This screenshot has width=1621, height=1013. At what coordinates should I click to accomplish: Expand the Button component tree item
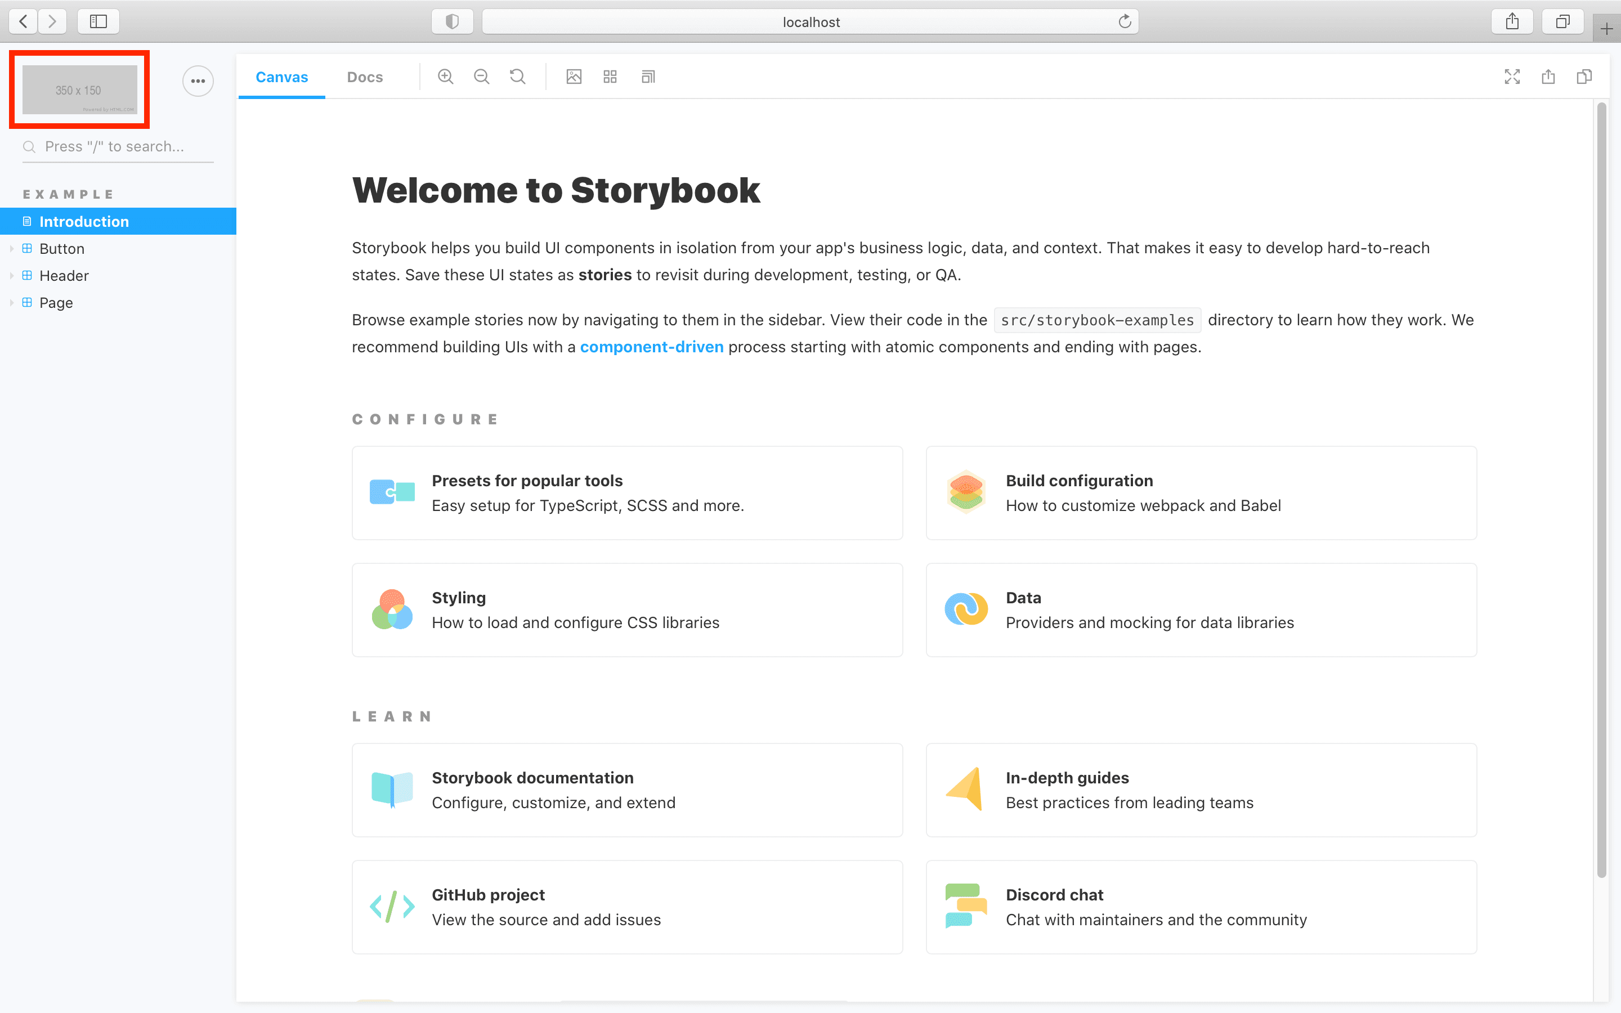tap(12, 249)
